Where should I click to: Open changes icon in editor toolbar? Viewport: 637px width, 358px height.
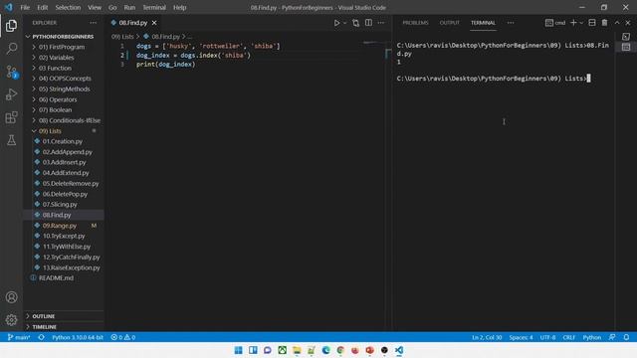click(355, 23)
